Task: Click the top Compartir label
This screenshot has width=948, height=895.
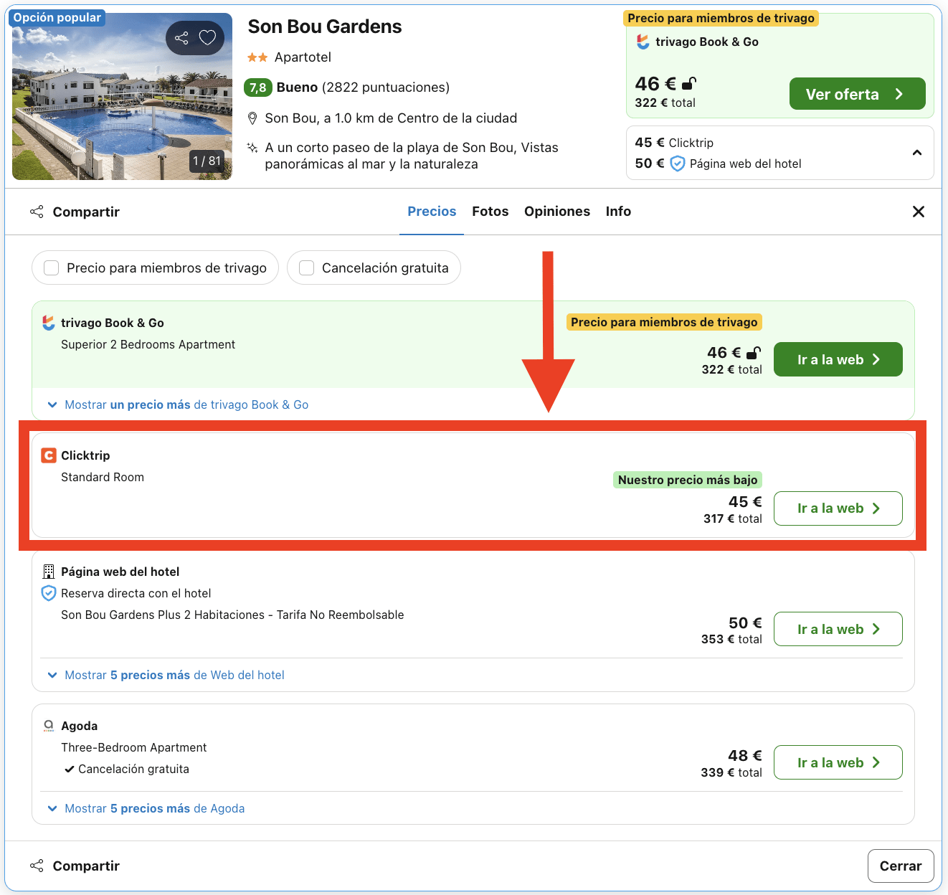Action: click(86, 212)
